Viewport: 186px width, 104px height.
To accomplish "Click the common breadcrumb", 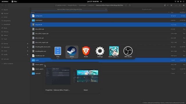I will (91, 5).
